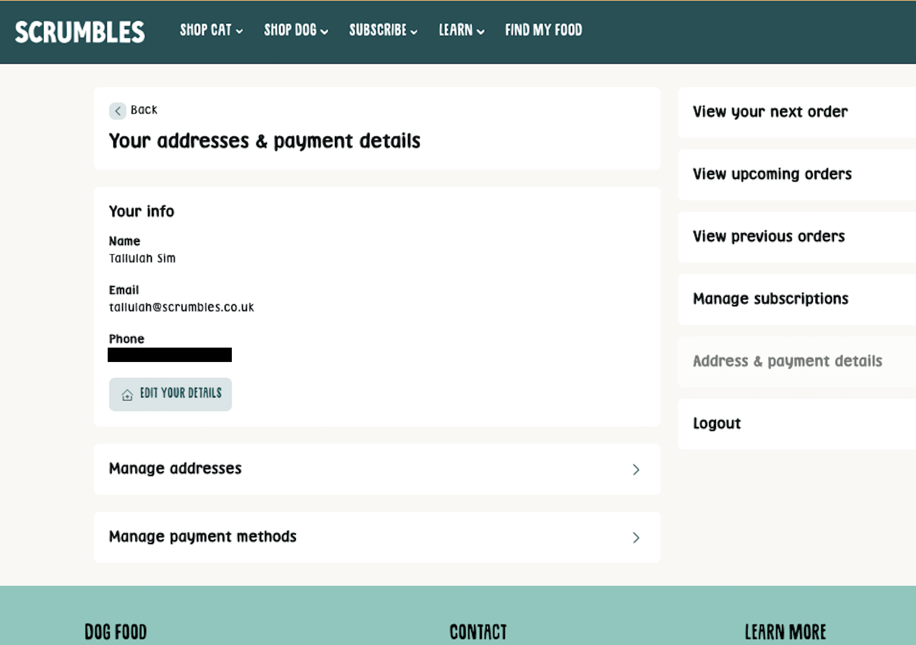Screen dimensions: 916x645
Task: Select Address & payment details sidebar item
Action: (787, 361)
